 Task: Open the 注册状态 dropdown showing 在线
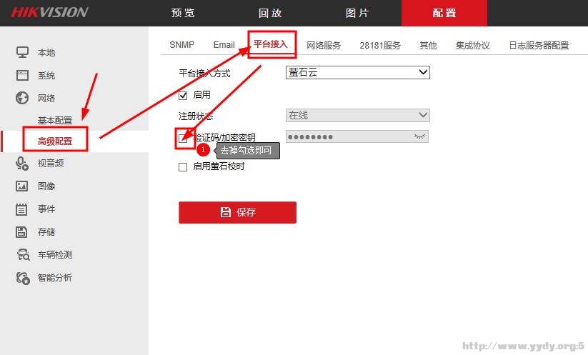pos(358,115)
